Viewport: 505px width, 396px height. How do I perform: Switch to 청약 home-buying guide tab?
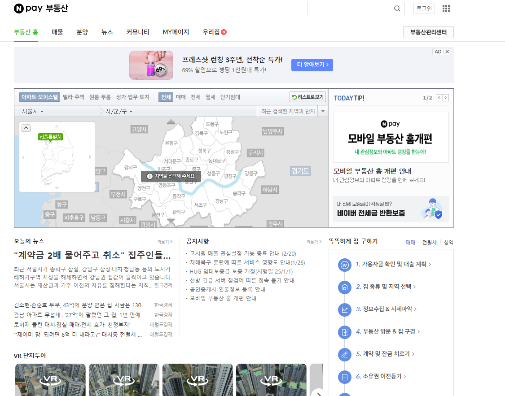pos(448,242)
